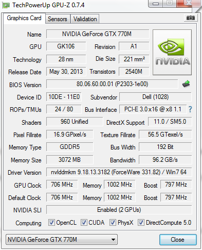Click the Device ID field
This screenshot has height=250, width=202.
coord(64,97)
